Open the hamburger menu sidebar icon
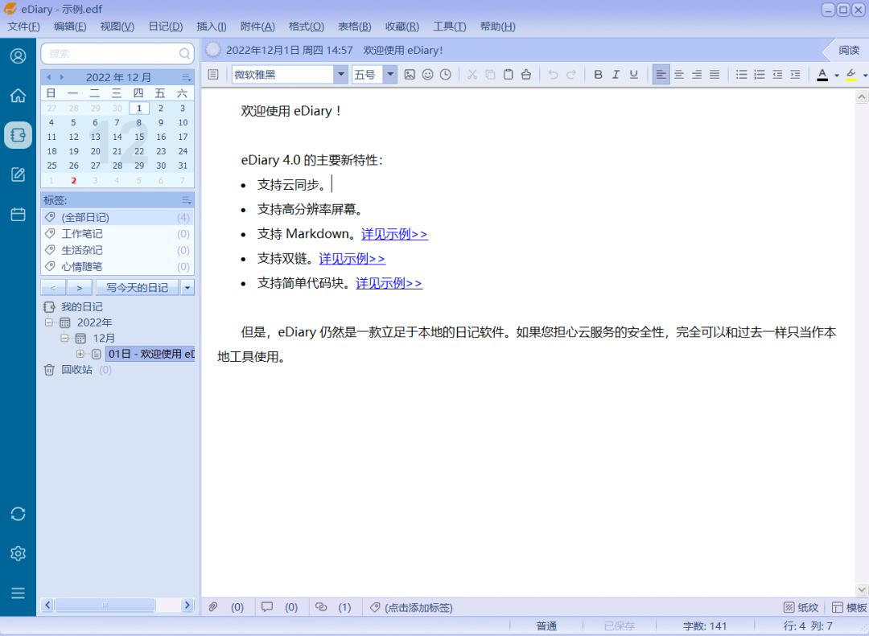Screen dimensions: 869x636 click(x=18, y=593)
